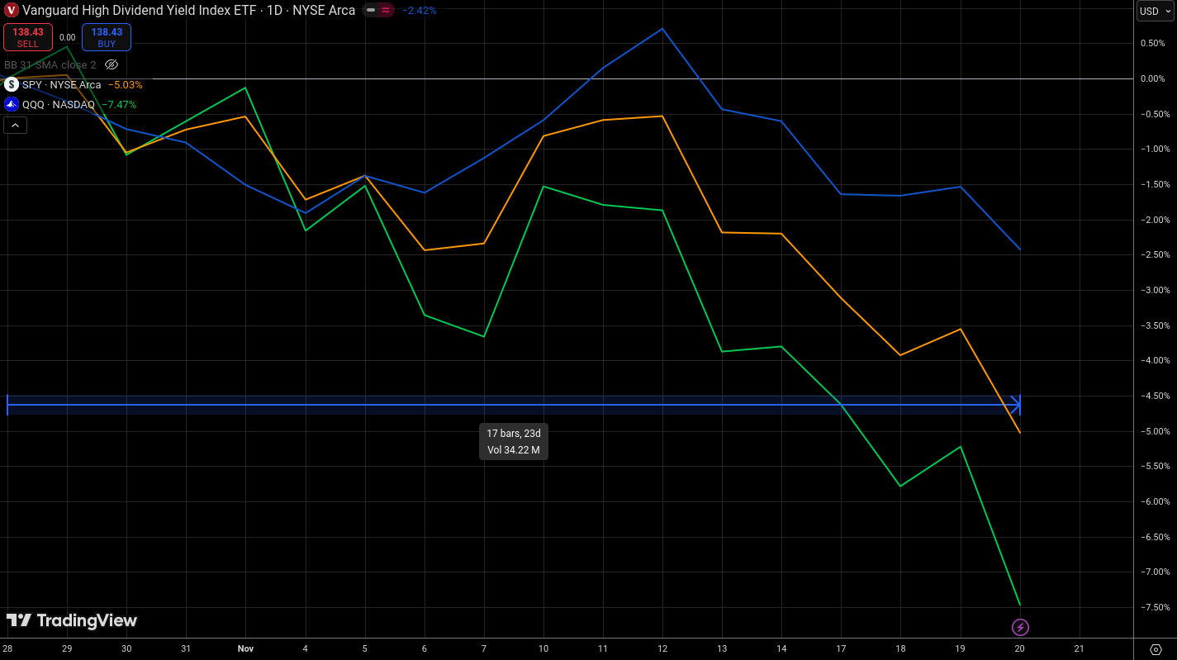Click the QQQ -7.47% change value

click(x=119, y=105)
